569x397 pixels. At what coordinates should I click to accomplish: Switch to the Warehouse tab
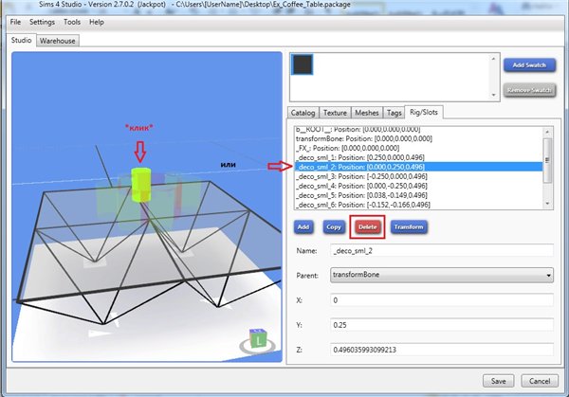(x=58, y=41)
